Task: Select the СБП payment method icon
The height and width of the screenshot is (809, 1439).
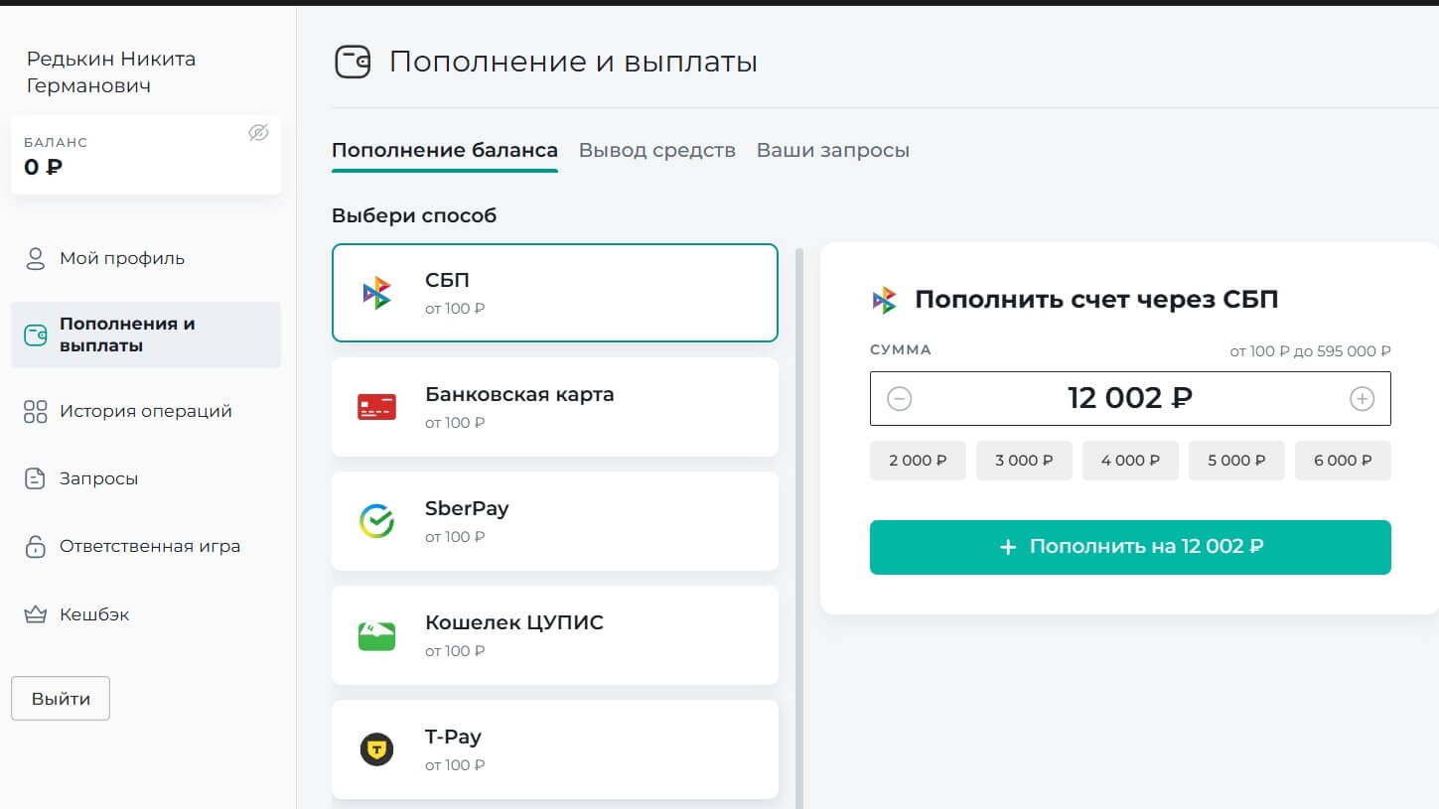Action: [377, 294]
